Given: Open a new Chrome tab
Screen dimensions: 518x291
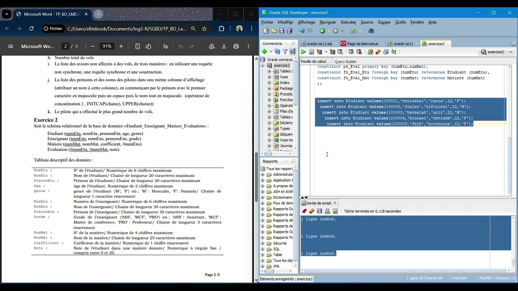Looking at the screenshot, I should [x=98, y=14].
